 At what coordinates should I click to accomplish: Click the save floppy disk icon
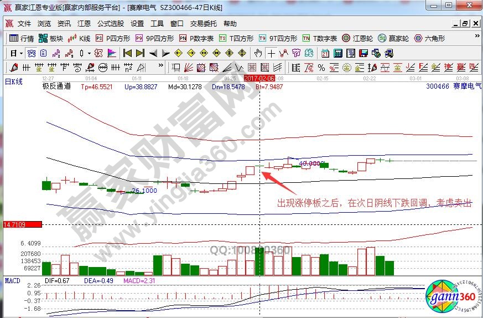pyautogui.click(x=363, y=53)
